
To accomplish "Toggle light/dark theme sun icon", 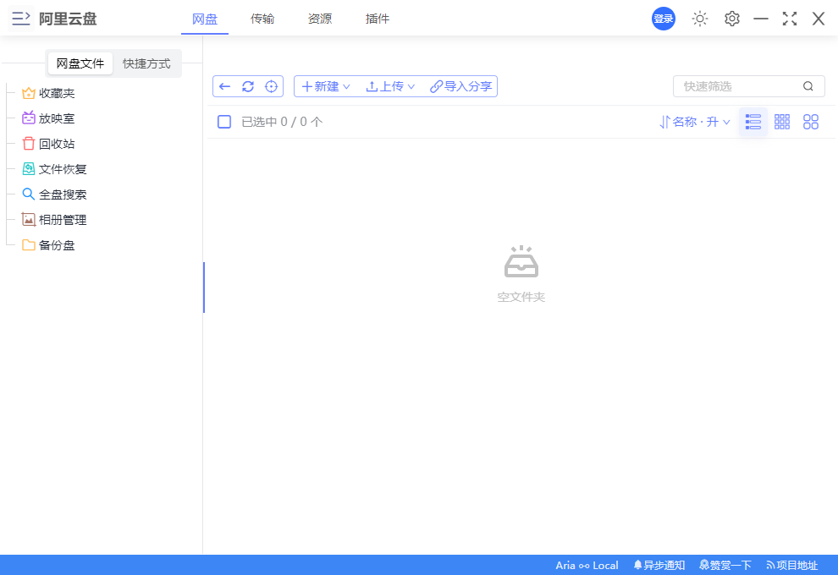I will (x=700, y=19).
